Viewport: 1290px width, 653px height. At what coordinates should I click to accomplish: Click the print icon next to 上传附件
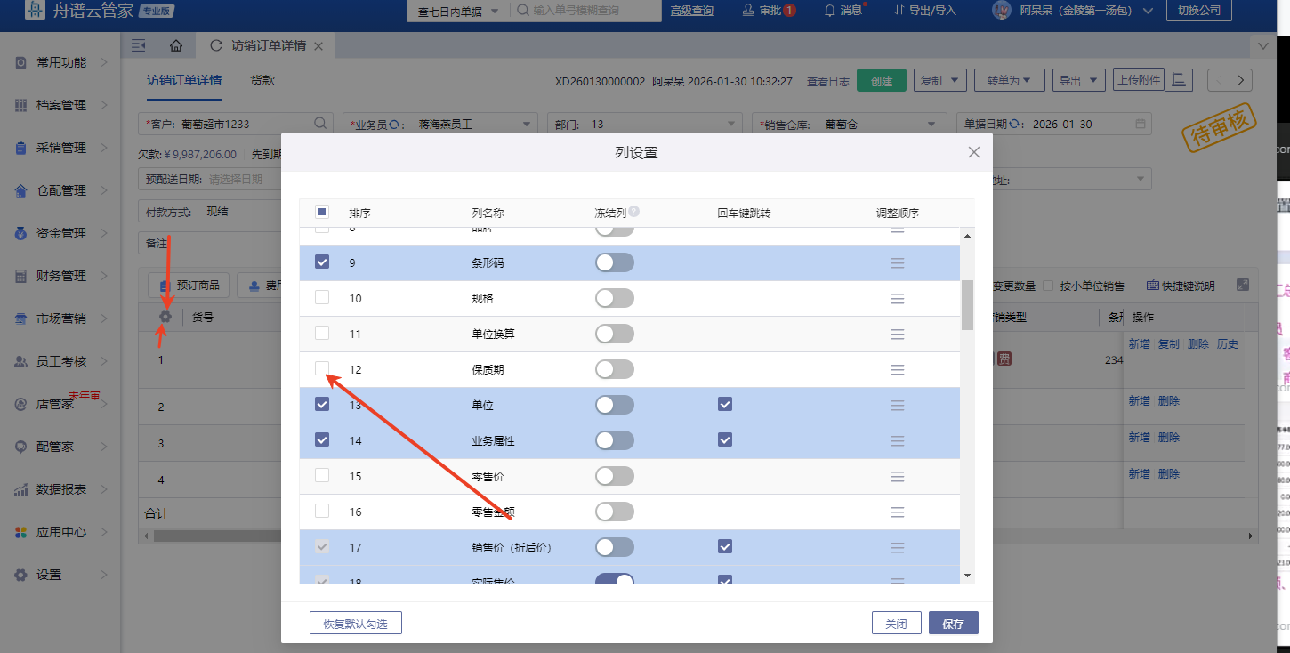point(1179,80)
